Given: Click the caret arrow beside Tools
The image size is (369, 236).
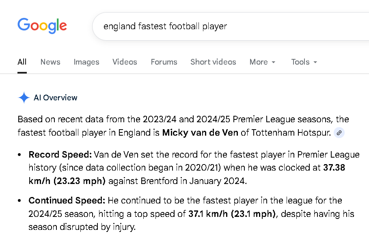Looking at the screenshot, I should (315, 62).
